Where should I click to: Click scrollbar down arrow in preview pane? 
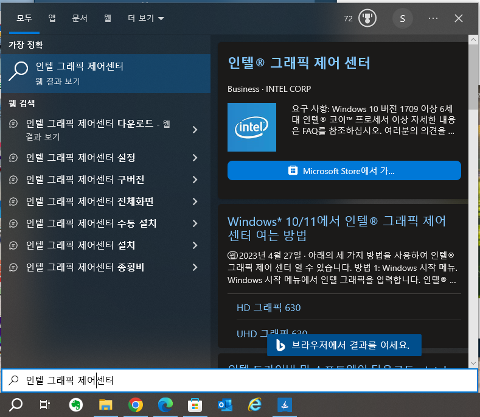(473, 363)
